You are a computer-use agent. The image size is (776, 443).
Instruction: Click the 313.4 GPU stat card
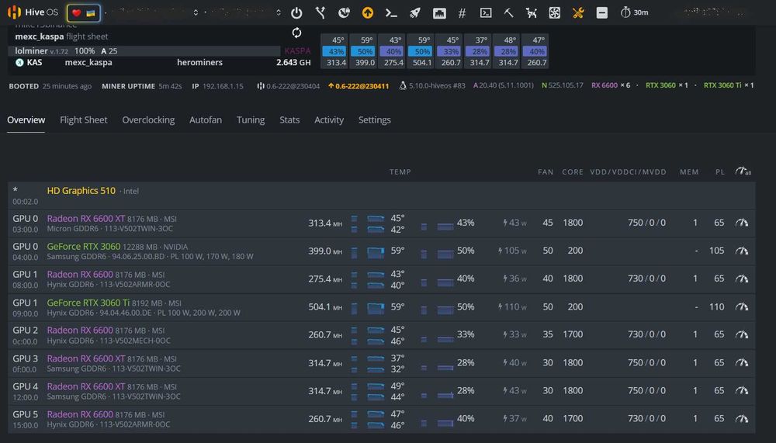coord(336,51)
